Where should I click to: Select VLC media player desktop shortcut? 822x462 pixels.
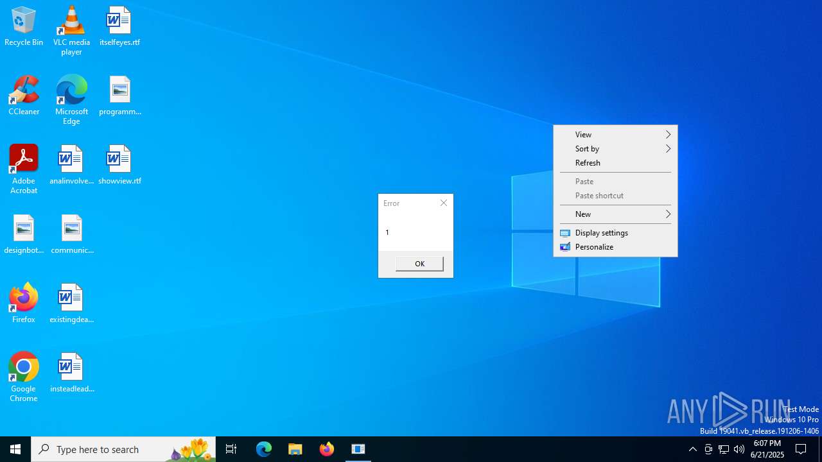click(71, 30)
